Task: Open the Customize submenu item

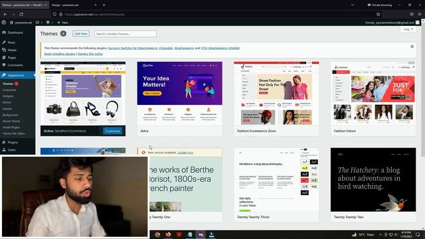Action: (9, 90)
